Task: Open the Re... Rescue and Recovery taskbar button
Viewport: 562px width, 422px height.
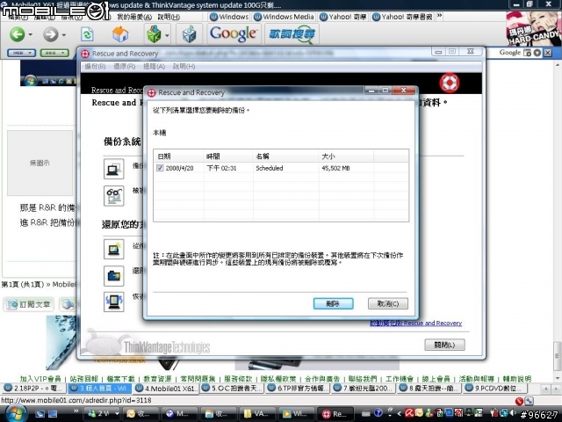Action: click(335, 414)
